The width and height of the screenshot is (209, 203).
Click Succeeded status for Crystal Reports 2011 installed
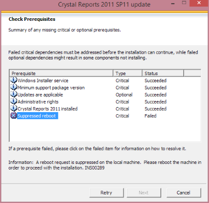click(x=156, y=109)
